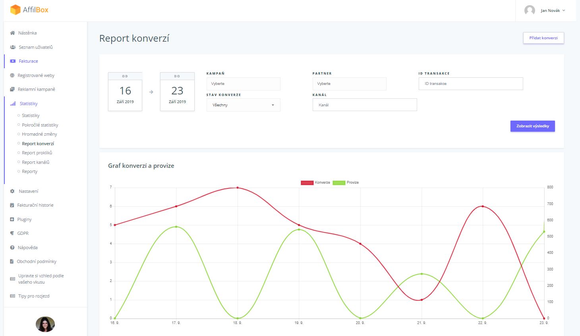Open the OD start date picker
Viewport: 580px width, 336px height.
[125, 92]
